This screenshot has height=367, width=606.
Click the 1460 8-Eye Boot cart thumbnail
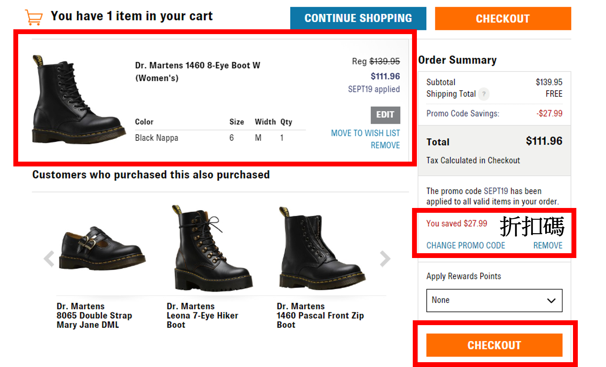(78, 100)
